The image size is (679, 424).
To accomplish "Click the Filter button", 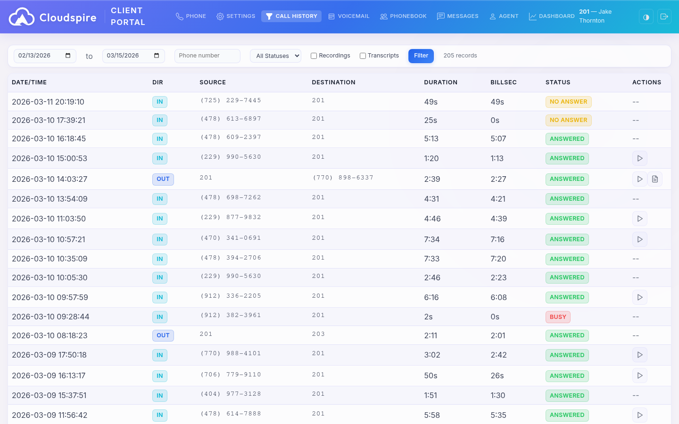I will pyautogui.click(x=421, y=56).
